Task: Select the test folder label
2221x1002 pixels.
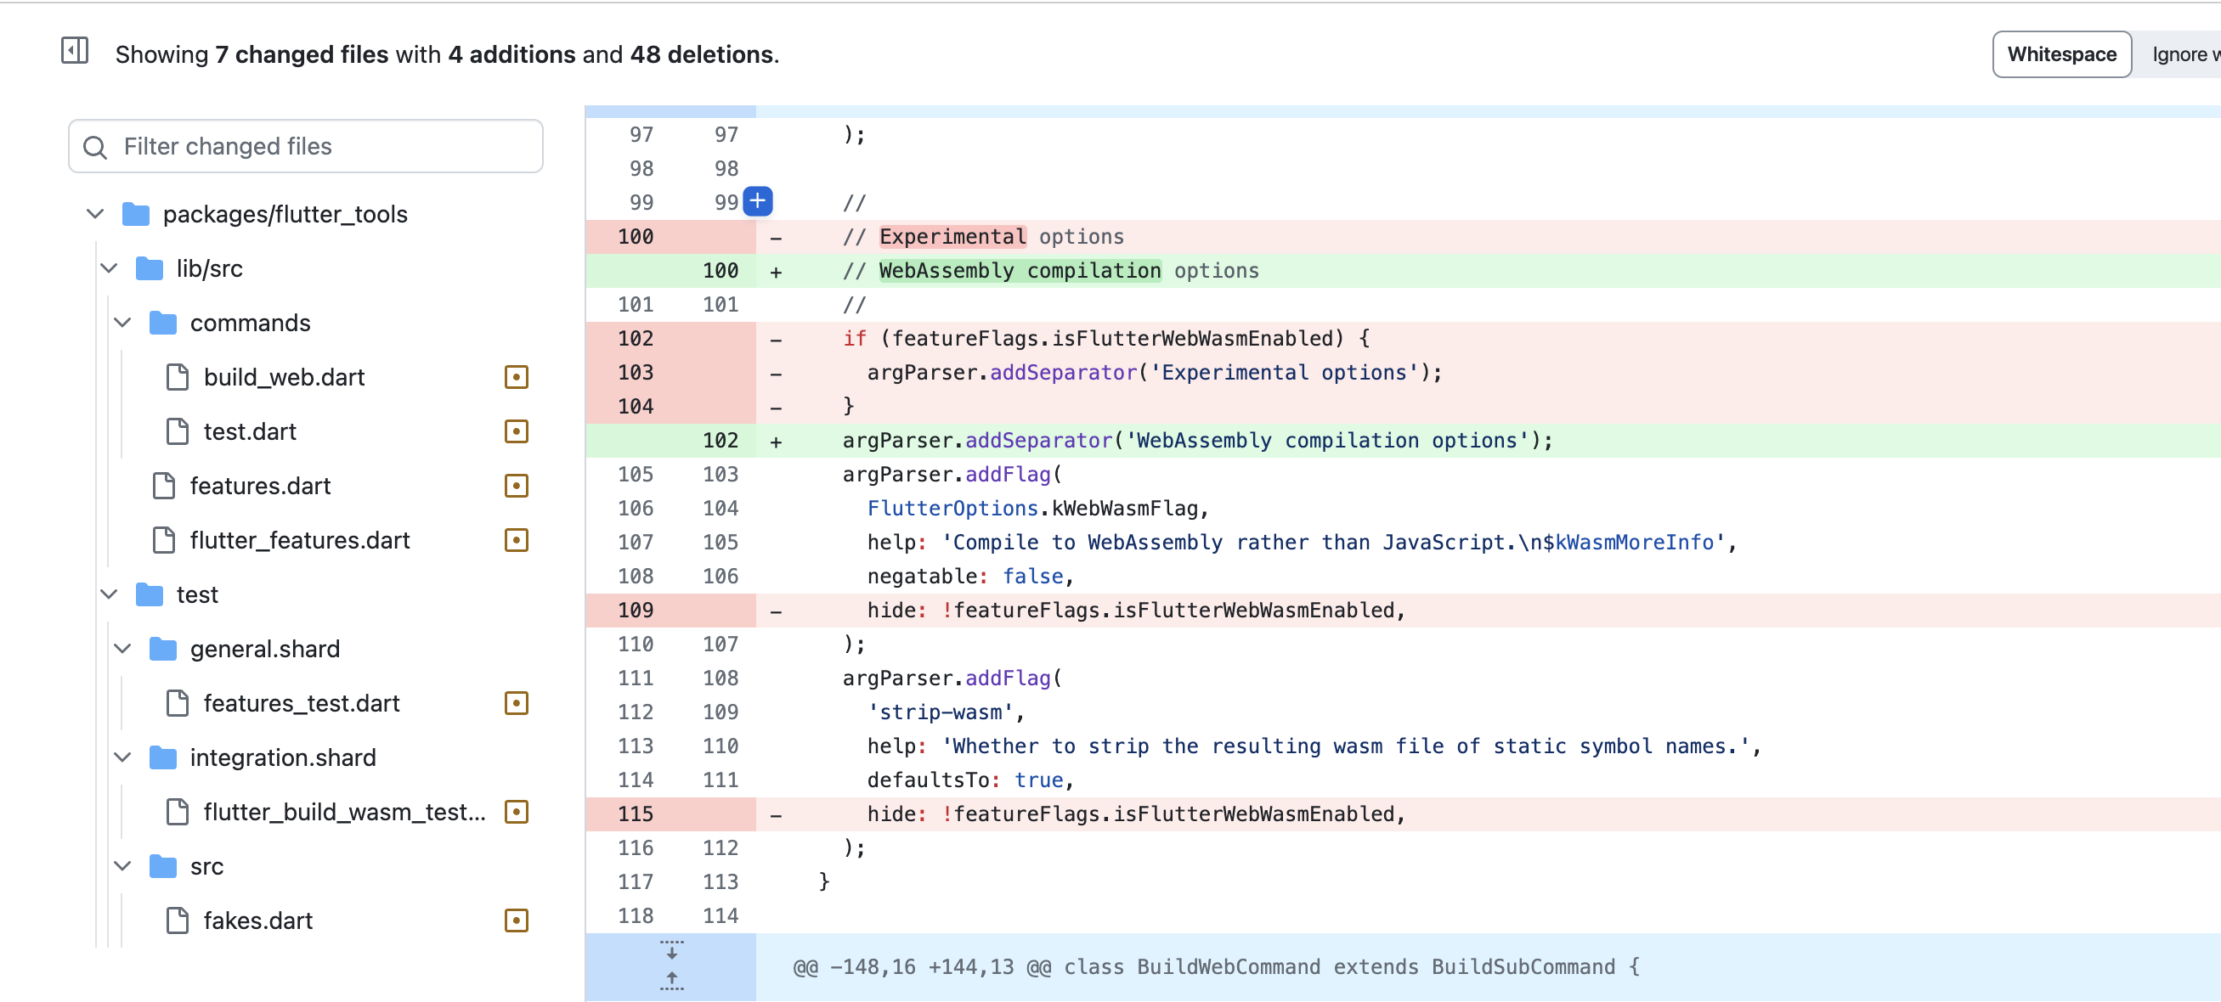Action: click(x=196, y=594)
